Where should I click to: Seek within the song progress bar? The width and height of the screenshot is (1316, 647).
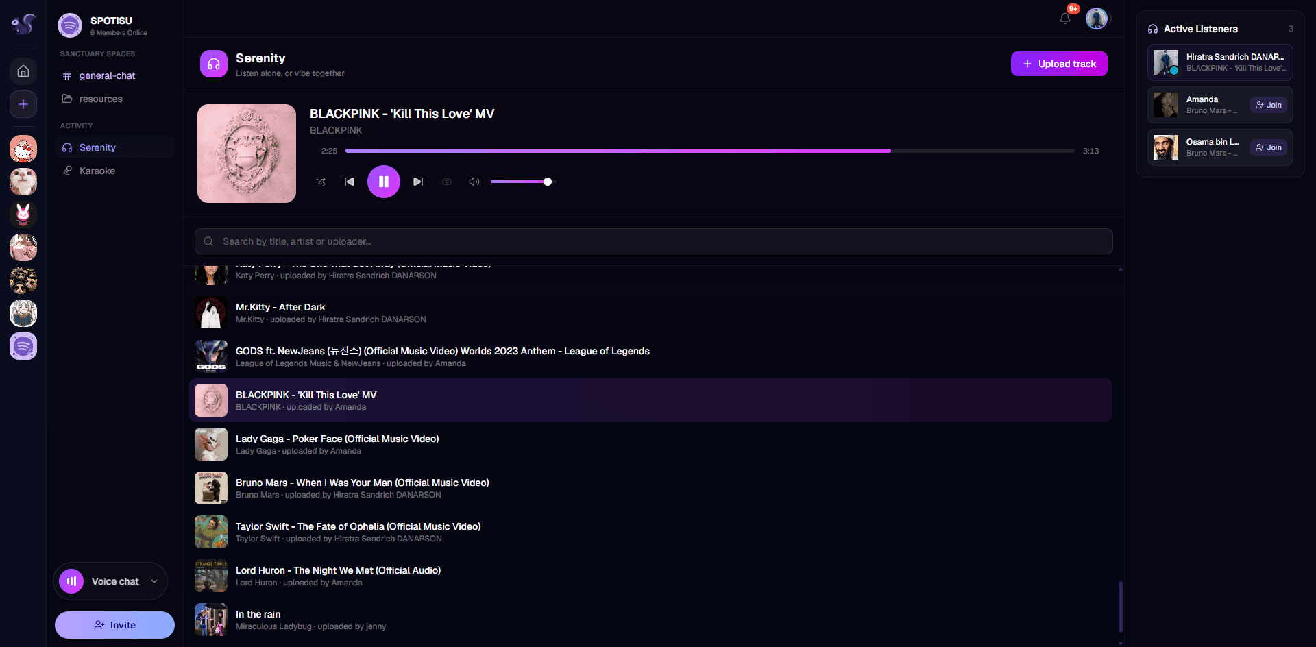click(709, 151)
